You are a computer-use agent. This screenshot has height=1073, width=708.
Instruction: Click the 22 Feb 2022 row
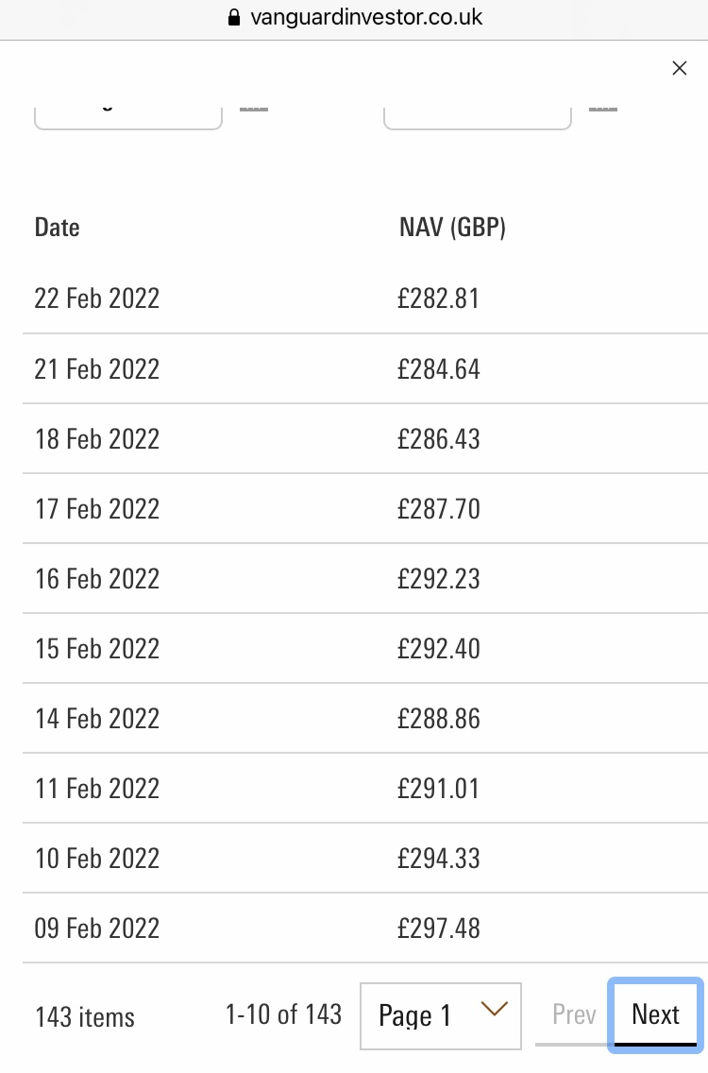(x=365, y=298)
